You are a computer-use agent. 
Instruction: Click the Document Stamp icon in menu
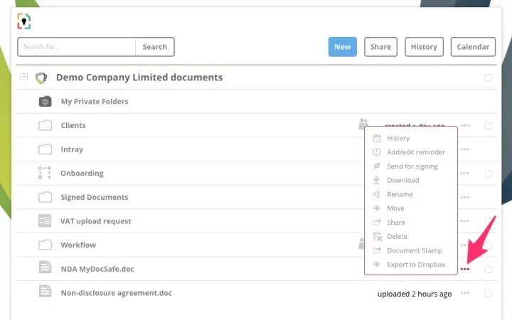point(377,250)
